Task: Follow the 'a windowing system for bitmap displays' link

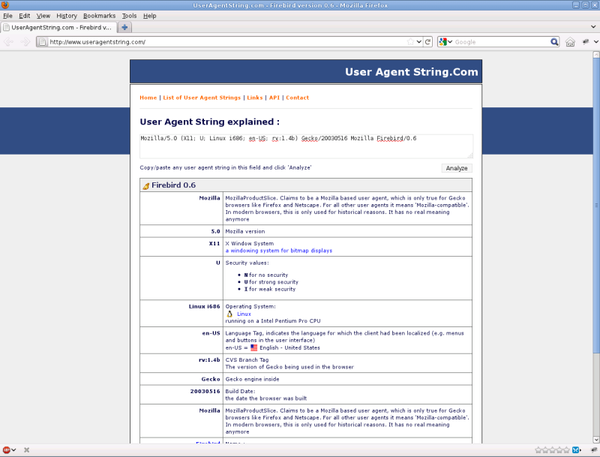Action: (278, 251)
